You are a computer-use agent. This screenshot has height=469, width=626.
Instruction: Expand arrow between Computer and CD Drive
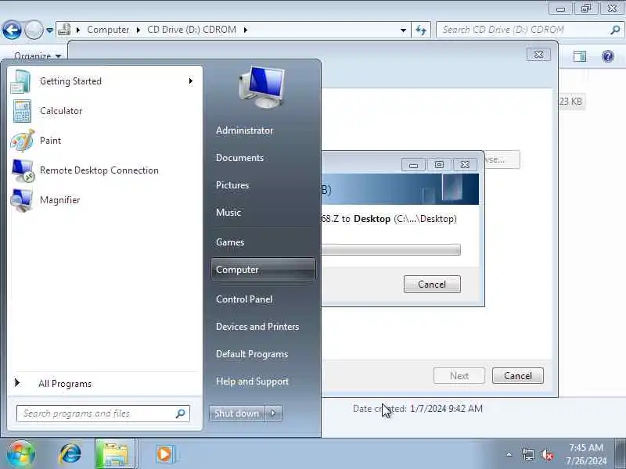[139, 30]
